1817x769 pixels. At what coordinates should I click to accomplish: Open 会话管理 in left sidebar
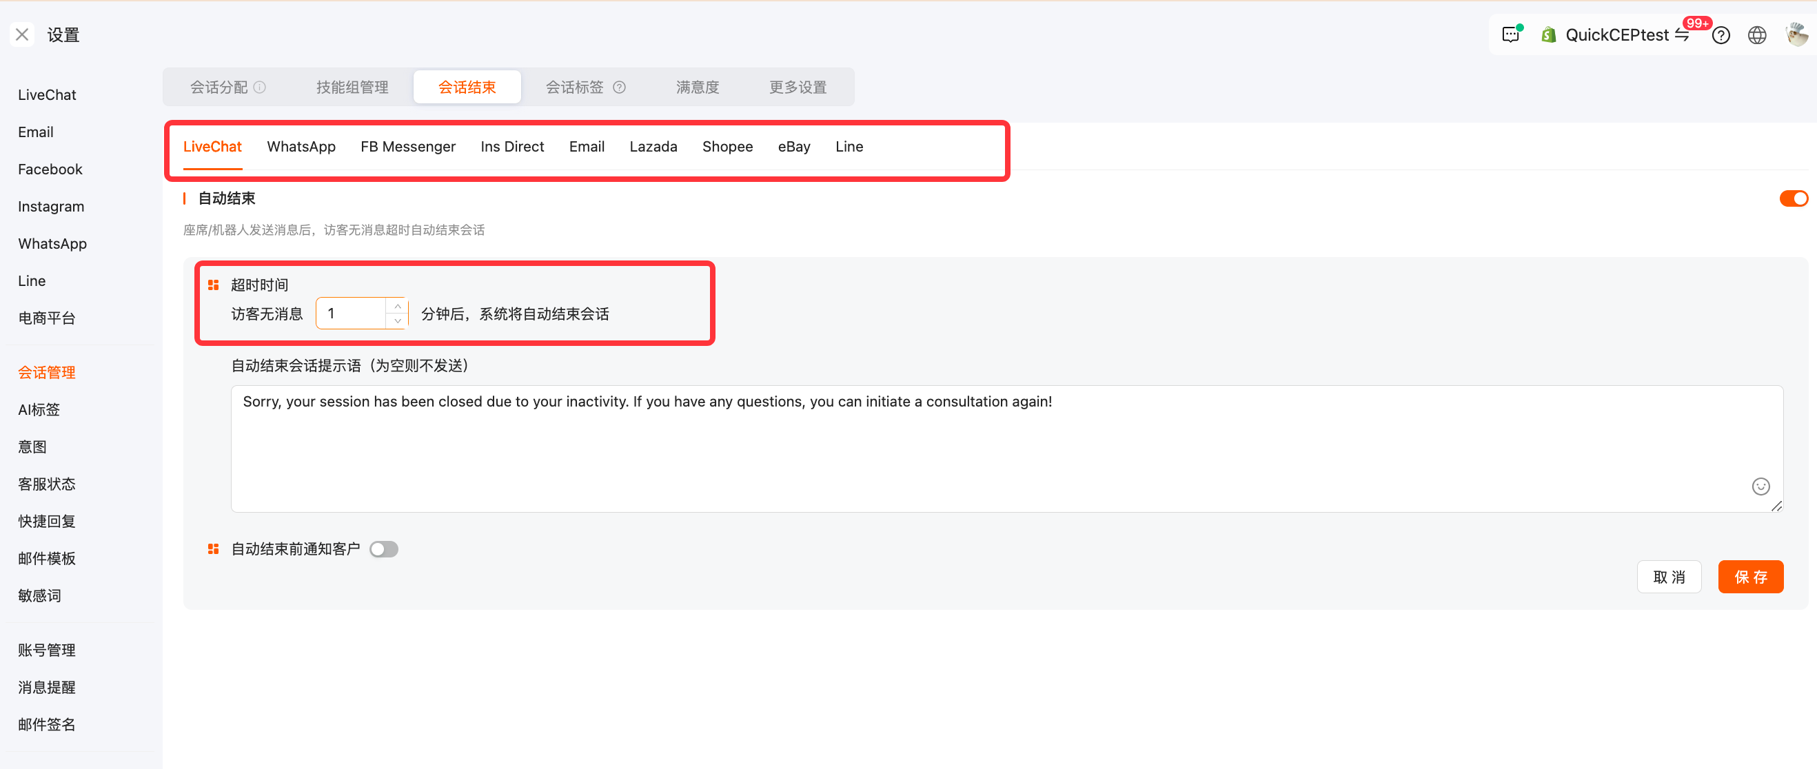tap(47, 372)
